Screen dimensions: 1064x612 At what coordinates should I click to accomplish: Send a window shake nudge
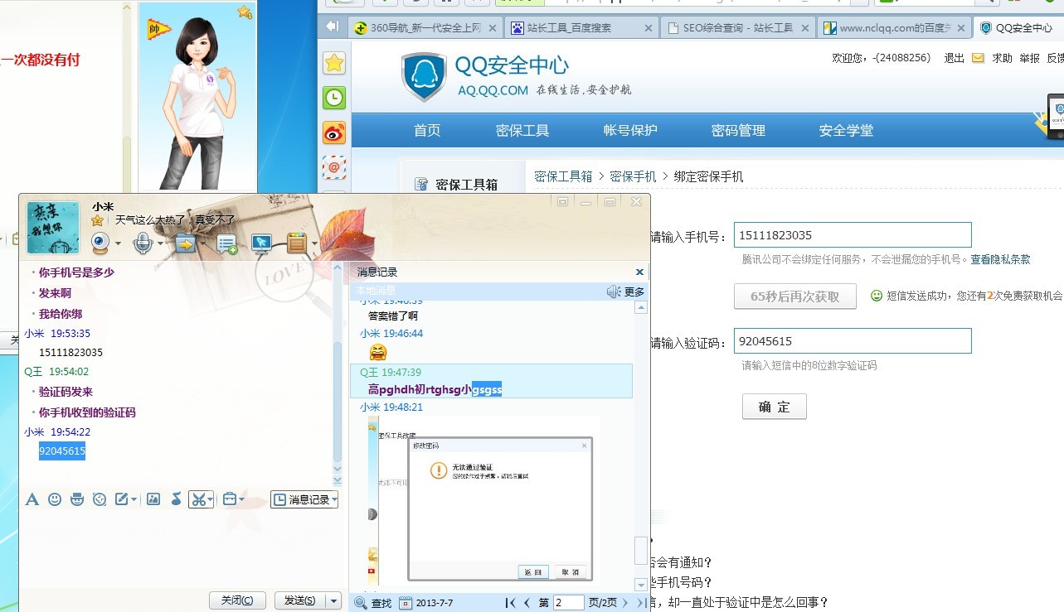pyautogui.click(x=100, y=499)
